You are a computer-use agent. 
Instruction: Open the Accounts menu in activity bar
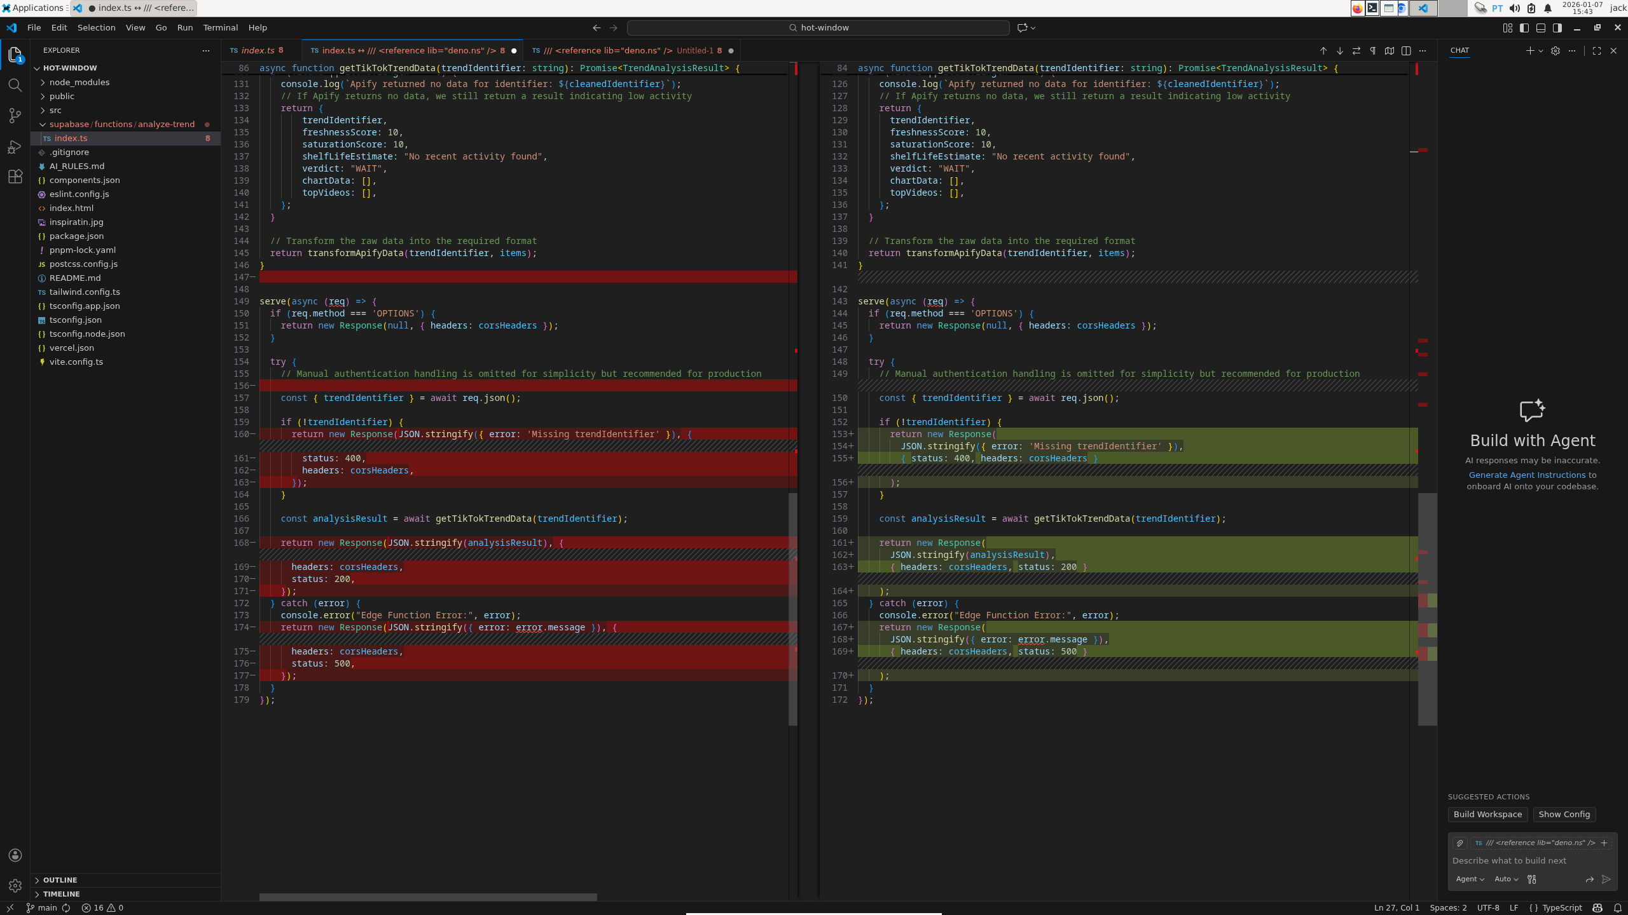(15, 855)
